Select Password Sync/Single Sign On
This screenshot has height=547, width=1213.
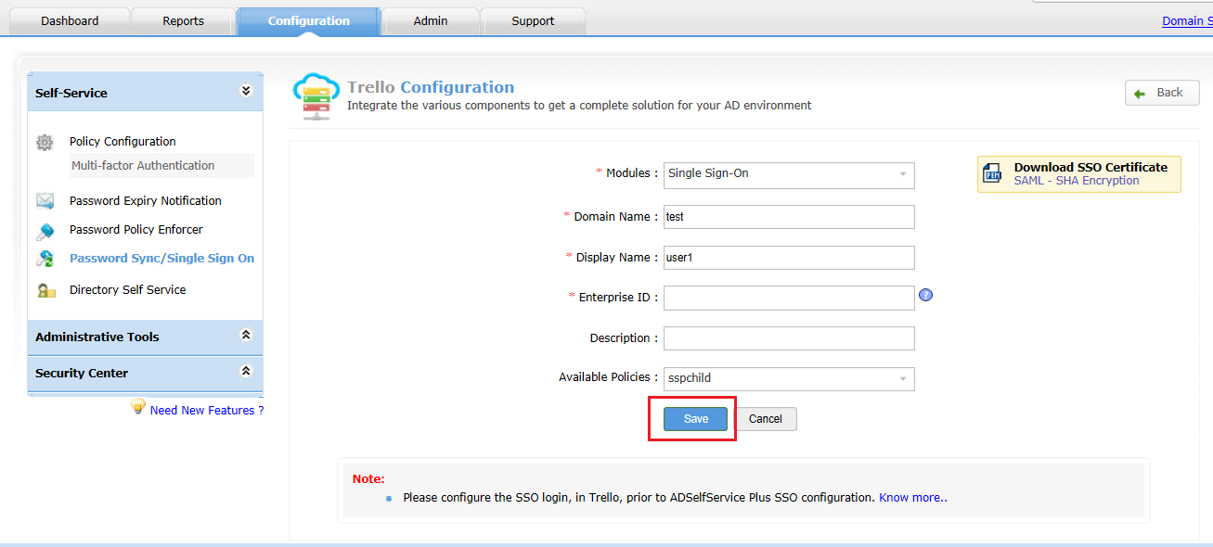pyautogui.click(x=161, y=259)
